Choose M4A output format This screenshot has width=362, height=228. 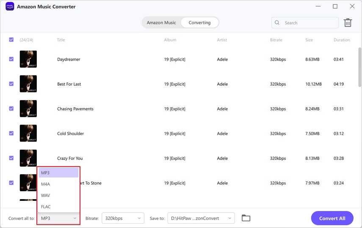pyautogui.click(x=59, y=184)
